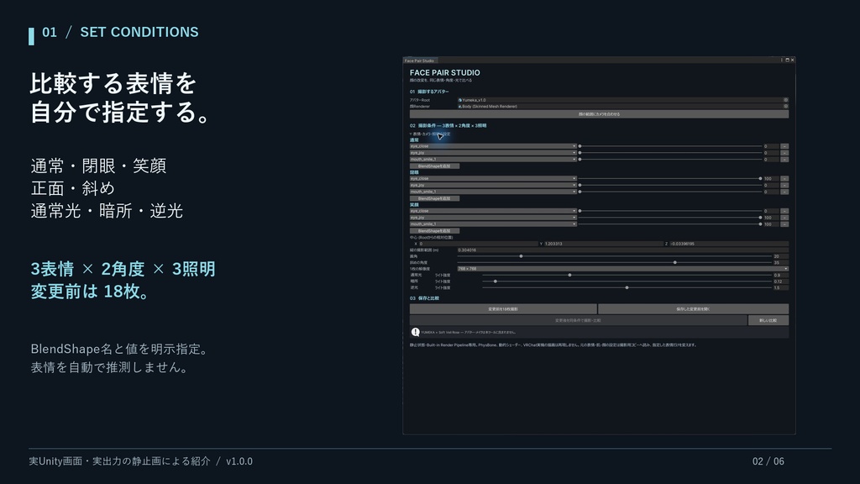This screenshot has height=484, width=860.
Task: Click the X center position field
Action: click(478, 244)
